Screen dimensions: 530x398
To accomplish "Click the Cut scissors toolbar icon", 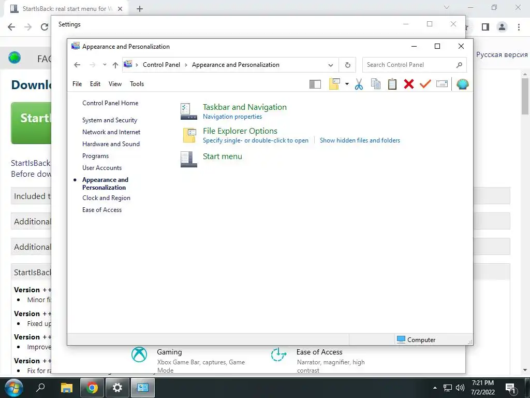I will 359,84.
